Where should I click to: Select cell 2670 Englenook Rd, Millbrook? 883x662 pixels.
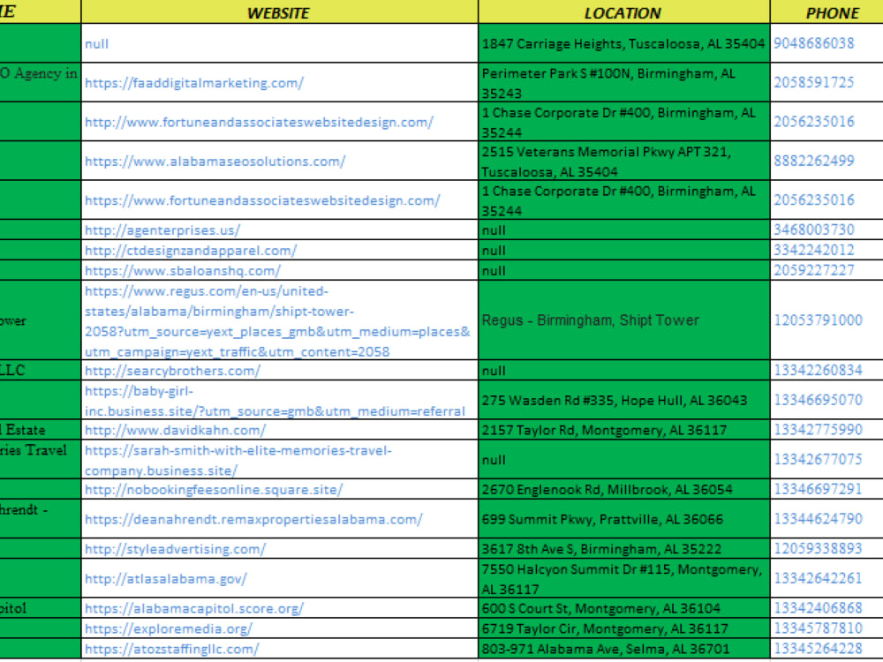(623, 490)
